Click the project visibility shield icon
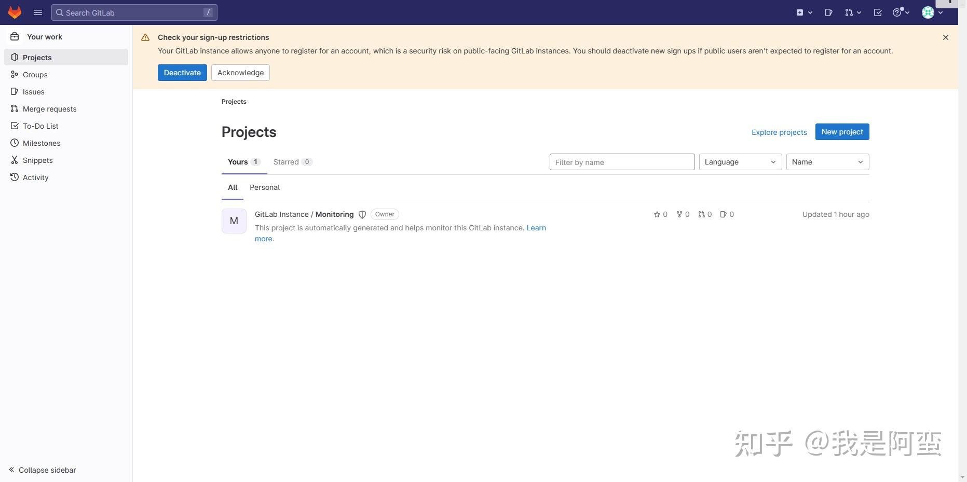 tap(362, 214)
